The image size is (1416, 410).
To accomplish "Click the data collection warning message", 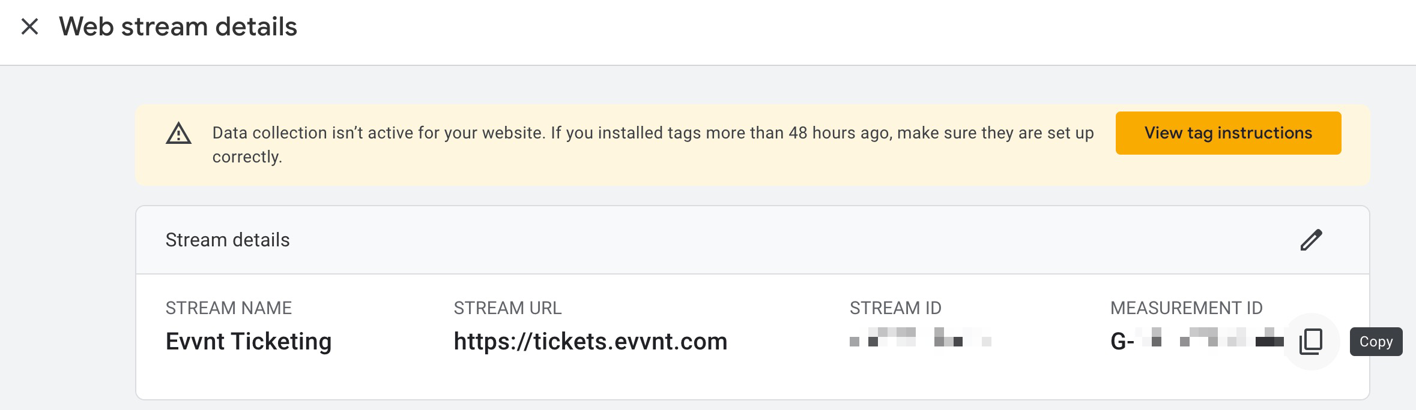I will pos(653,144).
